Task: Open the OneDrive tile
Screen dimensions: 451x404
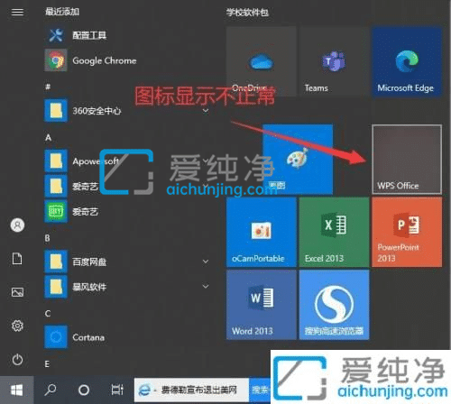Action: pyautogui.click(x=261, y=61)
